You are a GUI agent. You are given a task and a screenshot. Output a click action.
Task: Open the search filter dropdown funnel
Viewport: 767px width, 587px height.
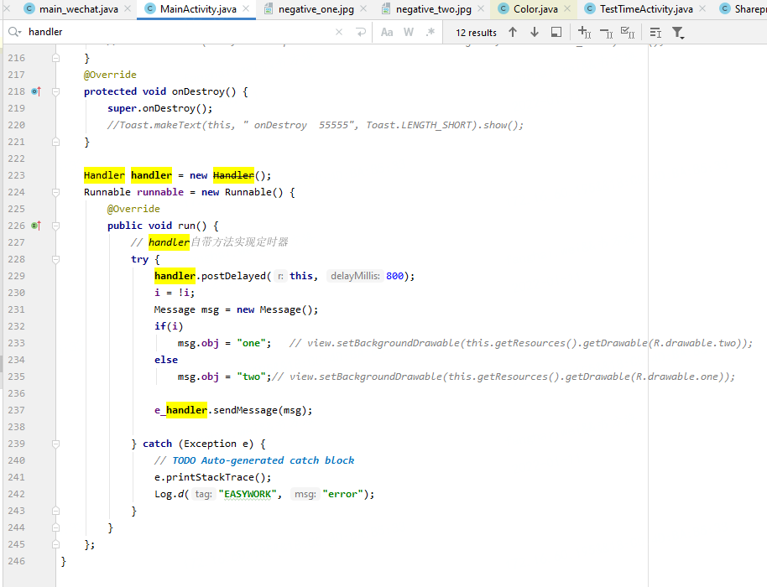[678, 32]
